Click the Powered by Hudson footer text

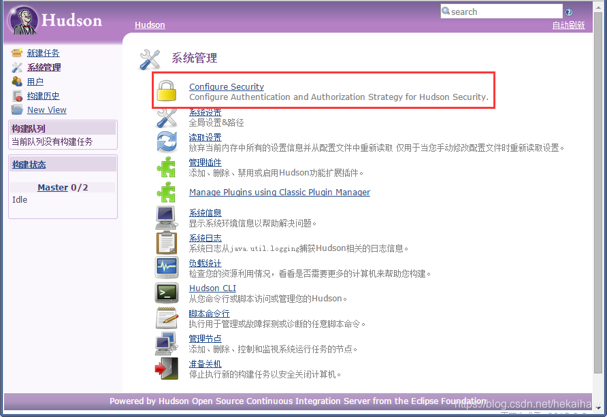[298, 401]
